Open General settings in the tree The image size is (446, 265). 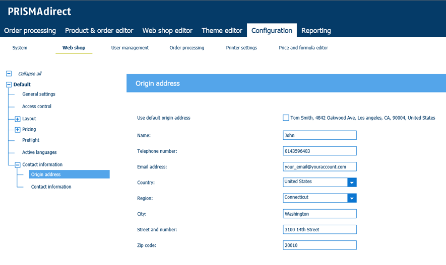39,94
